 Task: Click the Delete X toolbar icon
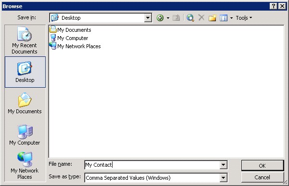pyautogui.click(x=201, y=18)
